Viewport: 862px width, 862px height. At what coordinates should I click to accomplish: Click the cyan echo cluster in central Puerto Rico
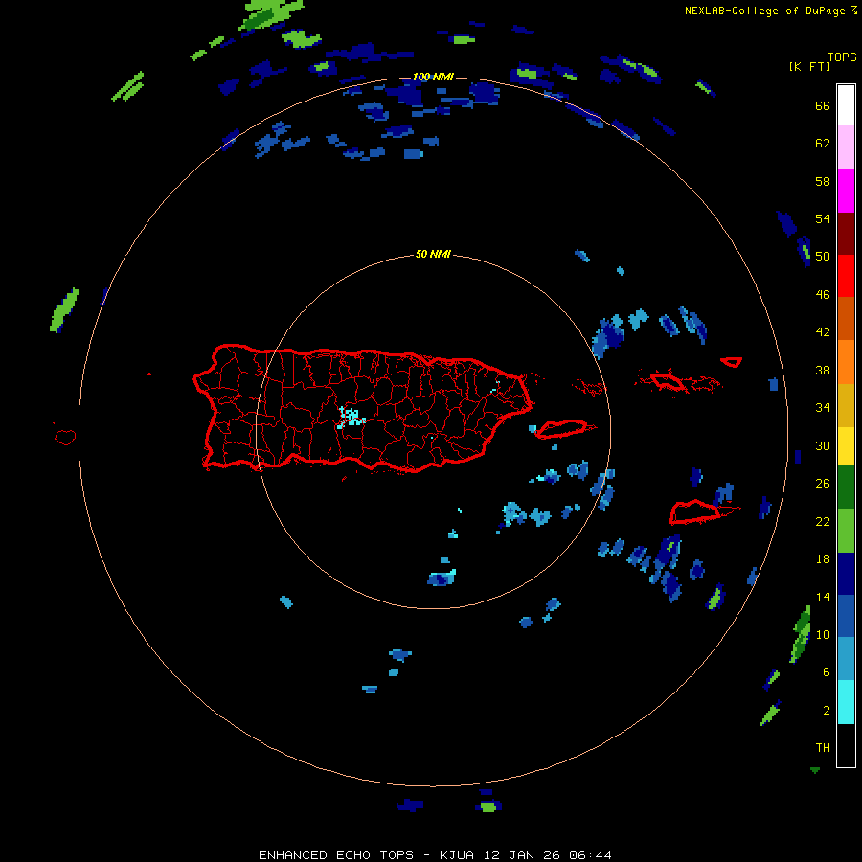tap(351, 417)
